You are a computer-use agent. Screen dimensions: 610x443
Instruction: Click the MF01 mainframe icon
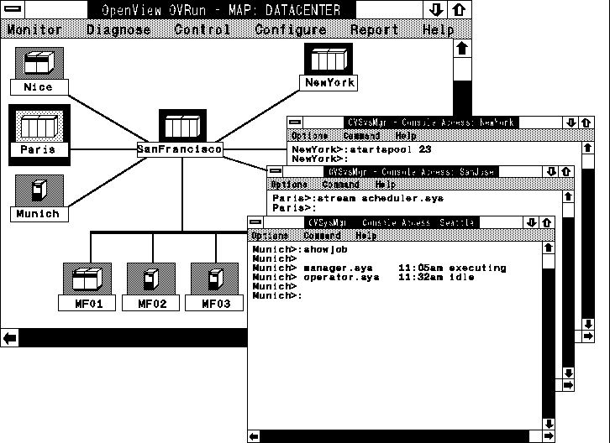[x=87, y=279]
